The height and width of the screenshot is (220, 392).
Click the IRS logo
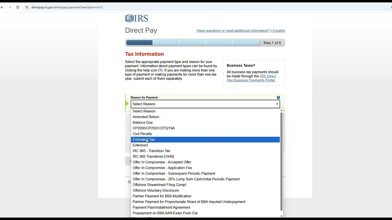(x=137, y=19)
